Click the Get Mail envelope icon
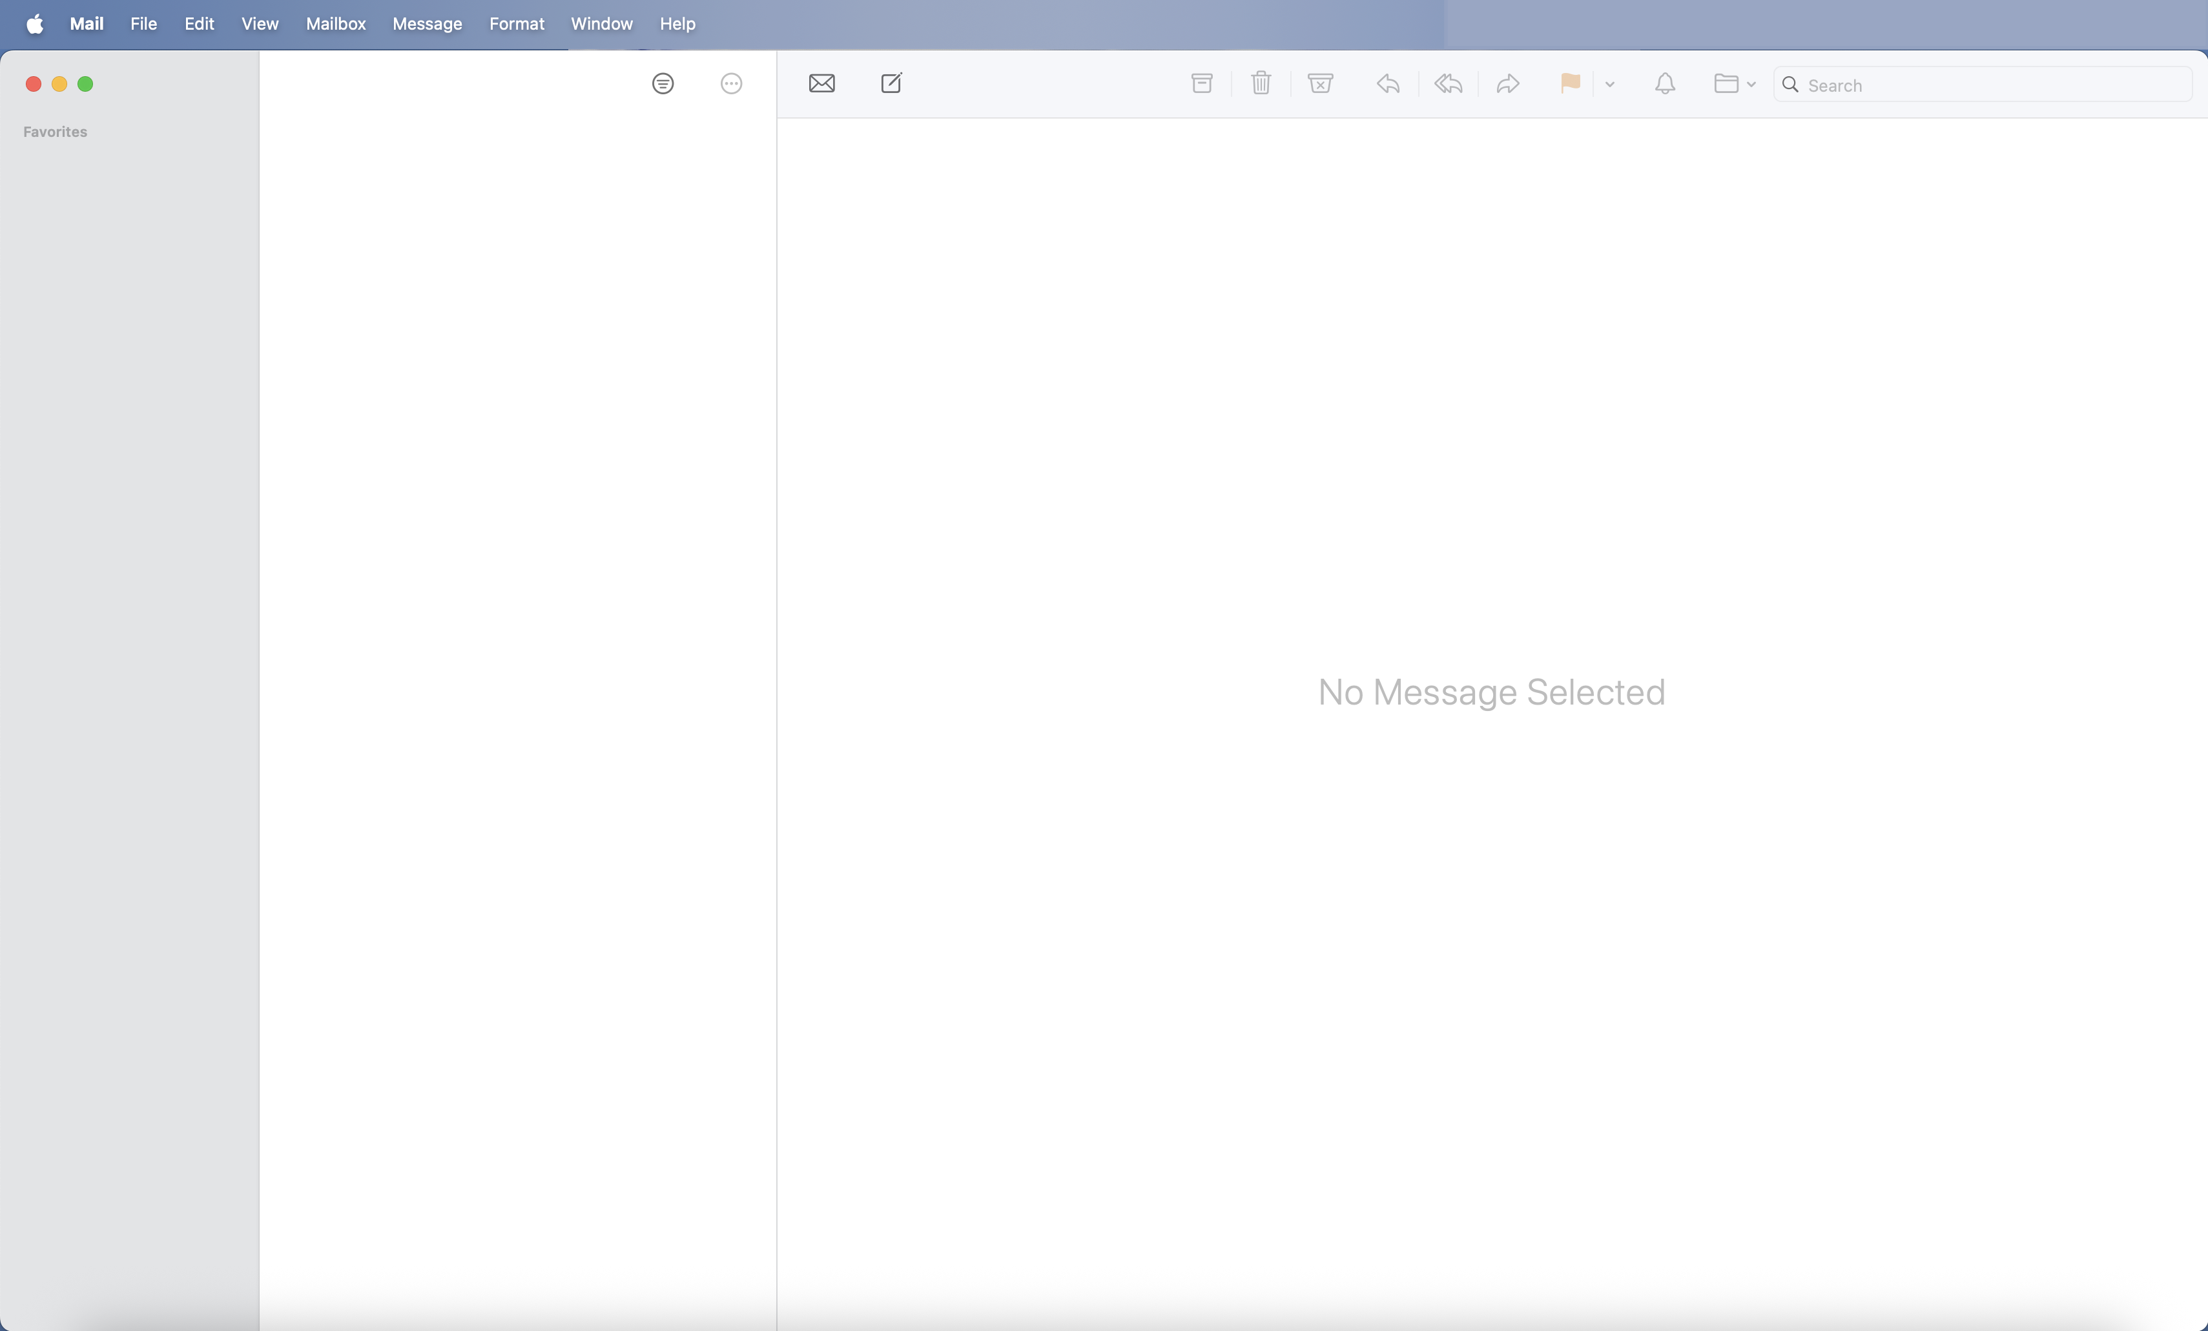 coord(821,83)
